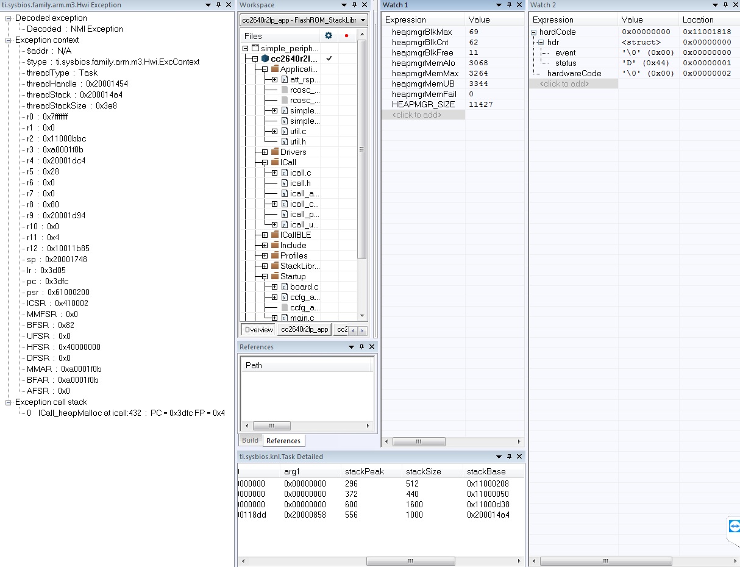Click the Include folder icon
The image size is (740, 567).
274,245
